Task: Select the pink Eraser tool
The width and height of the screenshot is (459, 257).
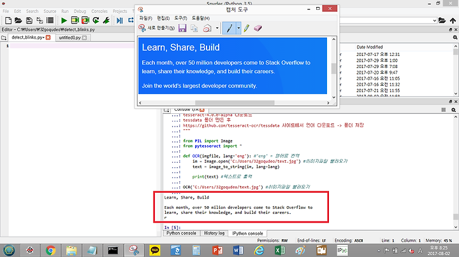Action: [258, 28]
